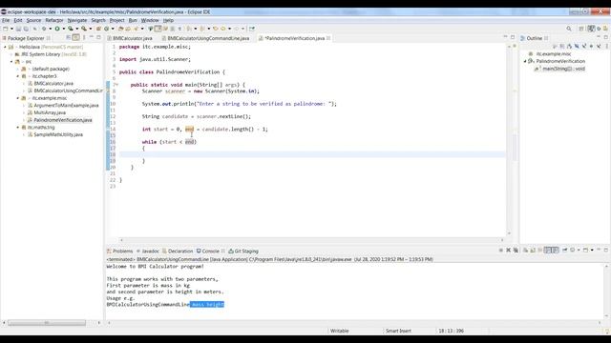
Task: Open the Javadoc tab
Action: pyautogui.click(x=148, y=251)
